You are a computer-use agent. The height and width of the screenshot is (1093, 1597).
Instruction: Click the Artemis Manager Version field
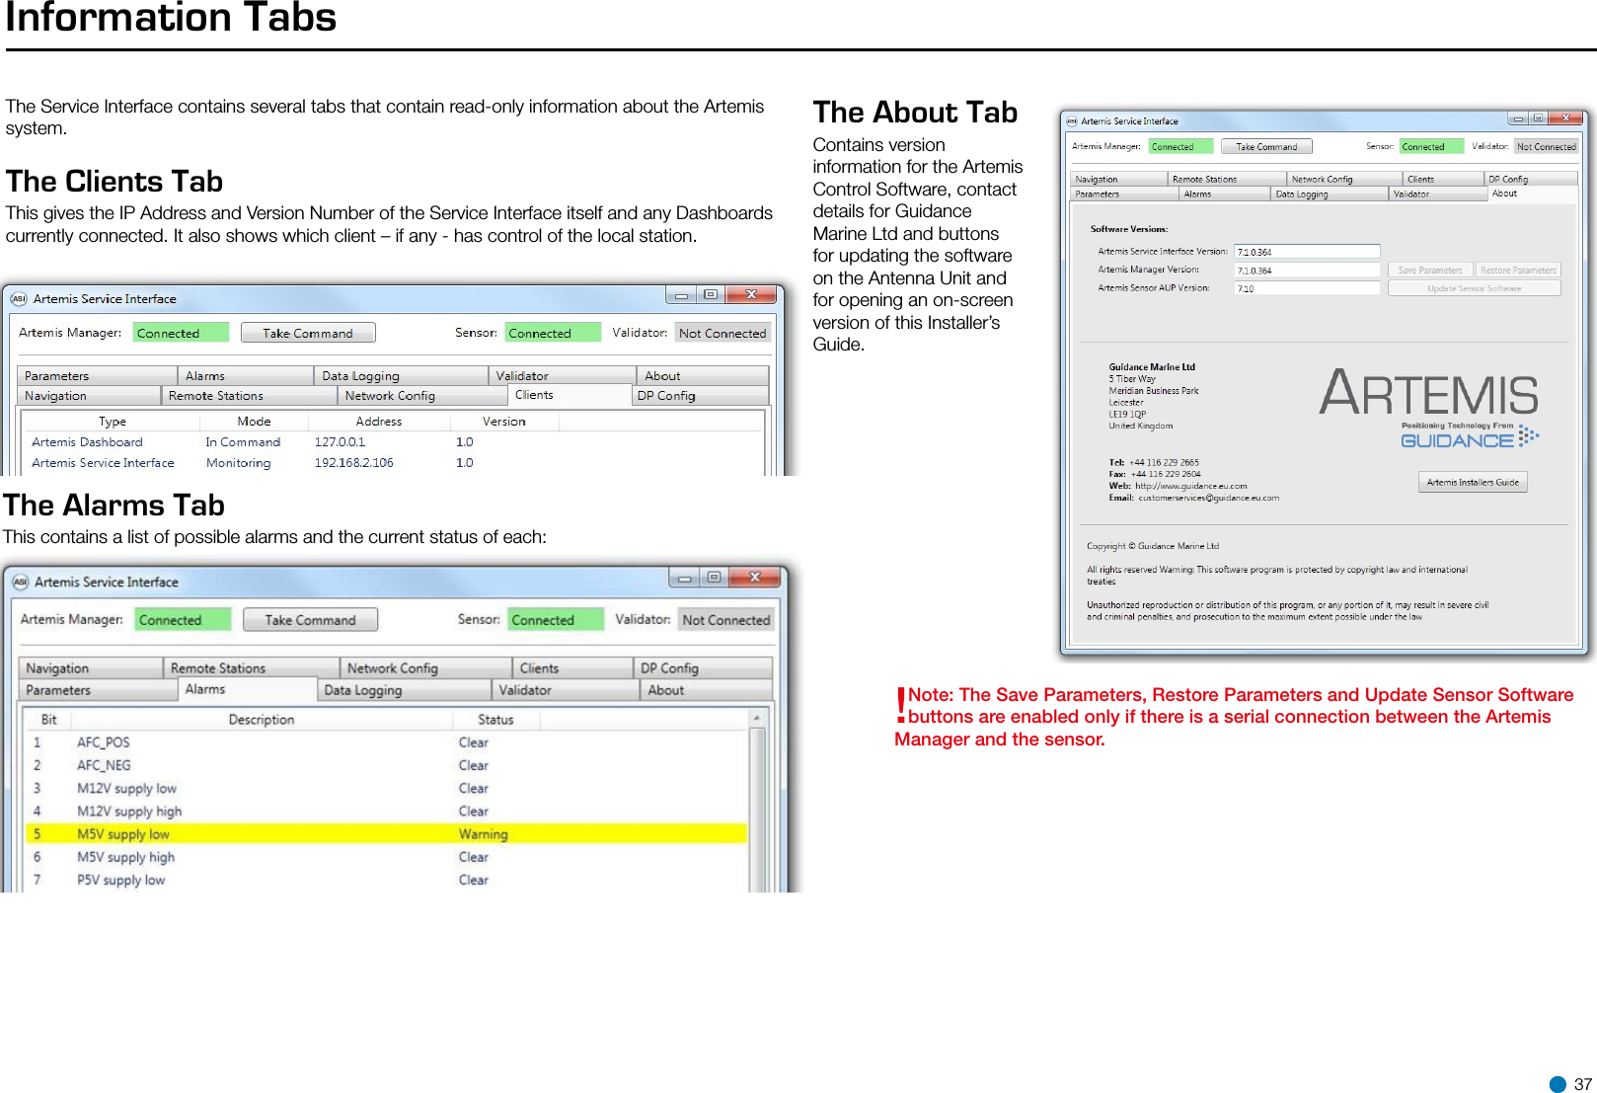point(1307,270)
